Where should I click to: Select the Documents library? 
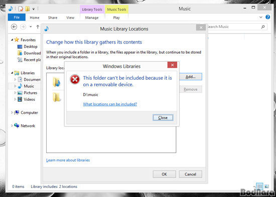[x=32, y=80]
